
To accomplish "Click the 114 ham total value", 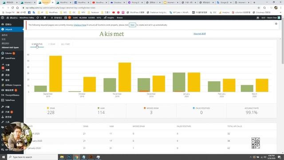I will (x=101, y=112).
